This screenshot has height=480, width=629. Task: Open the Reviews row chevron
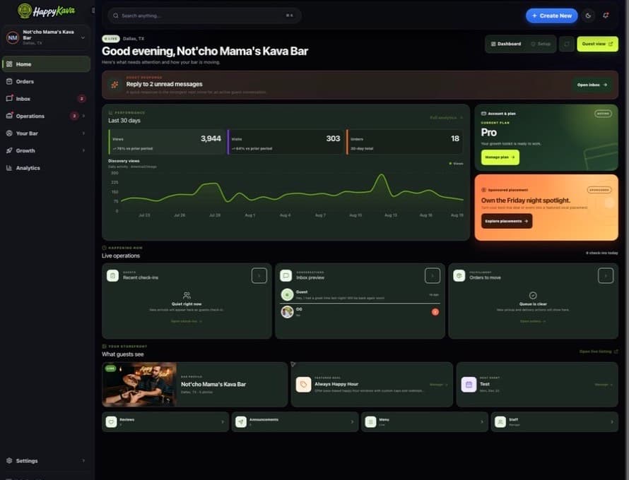click(x=223, y=422)
